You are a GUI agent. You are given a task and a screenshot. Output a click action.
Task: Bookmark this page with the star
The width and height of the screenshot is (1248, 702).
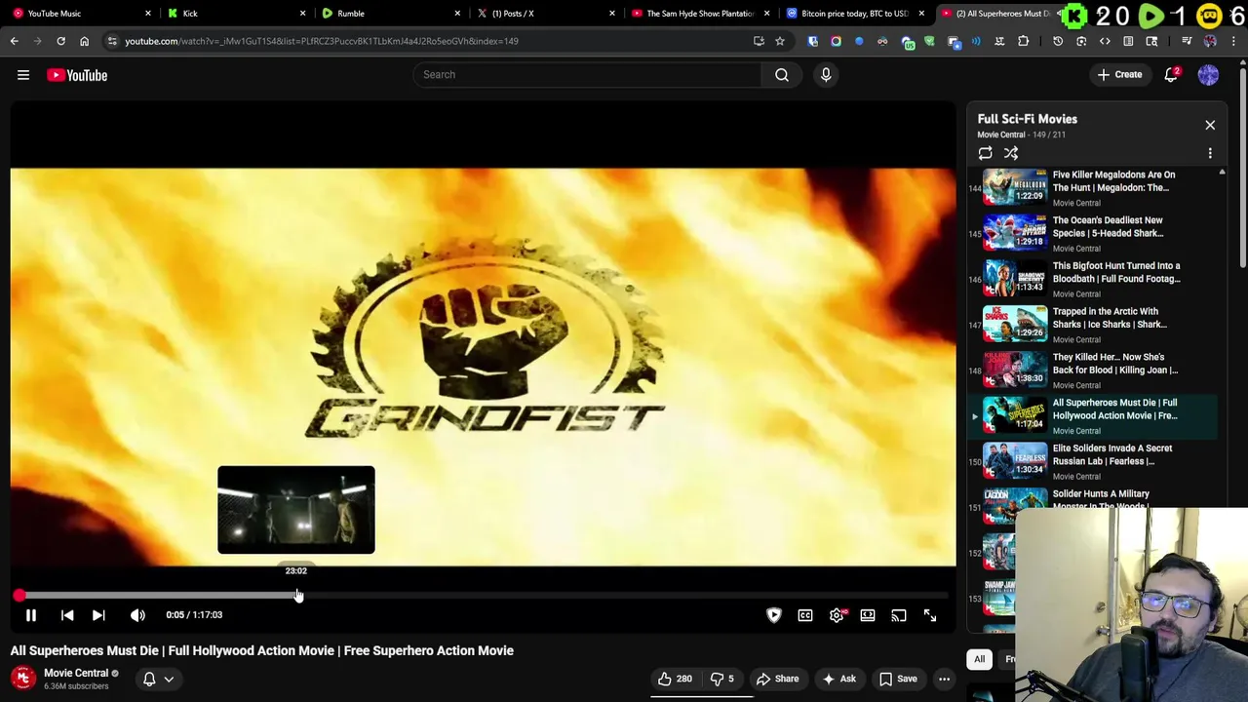coord(780,41)
